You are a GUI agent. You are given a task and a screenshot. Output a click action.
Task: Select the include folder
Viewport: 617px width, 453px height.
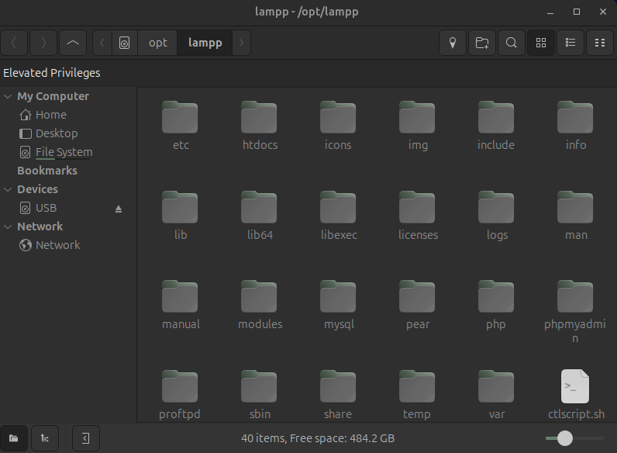(496, 126)
